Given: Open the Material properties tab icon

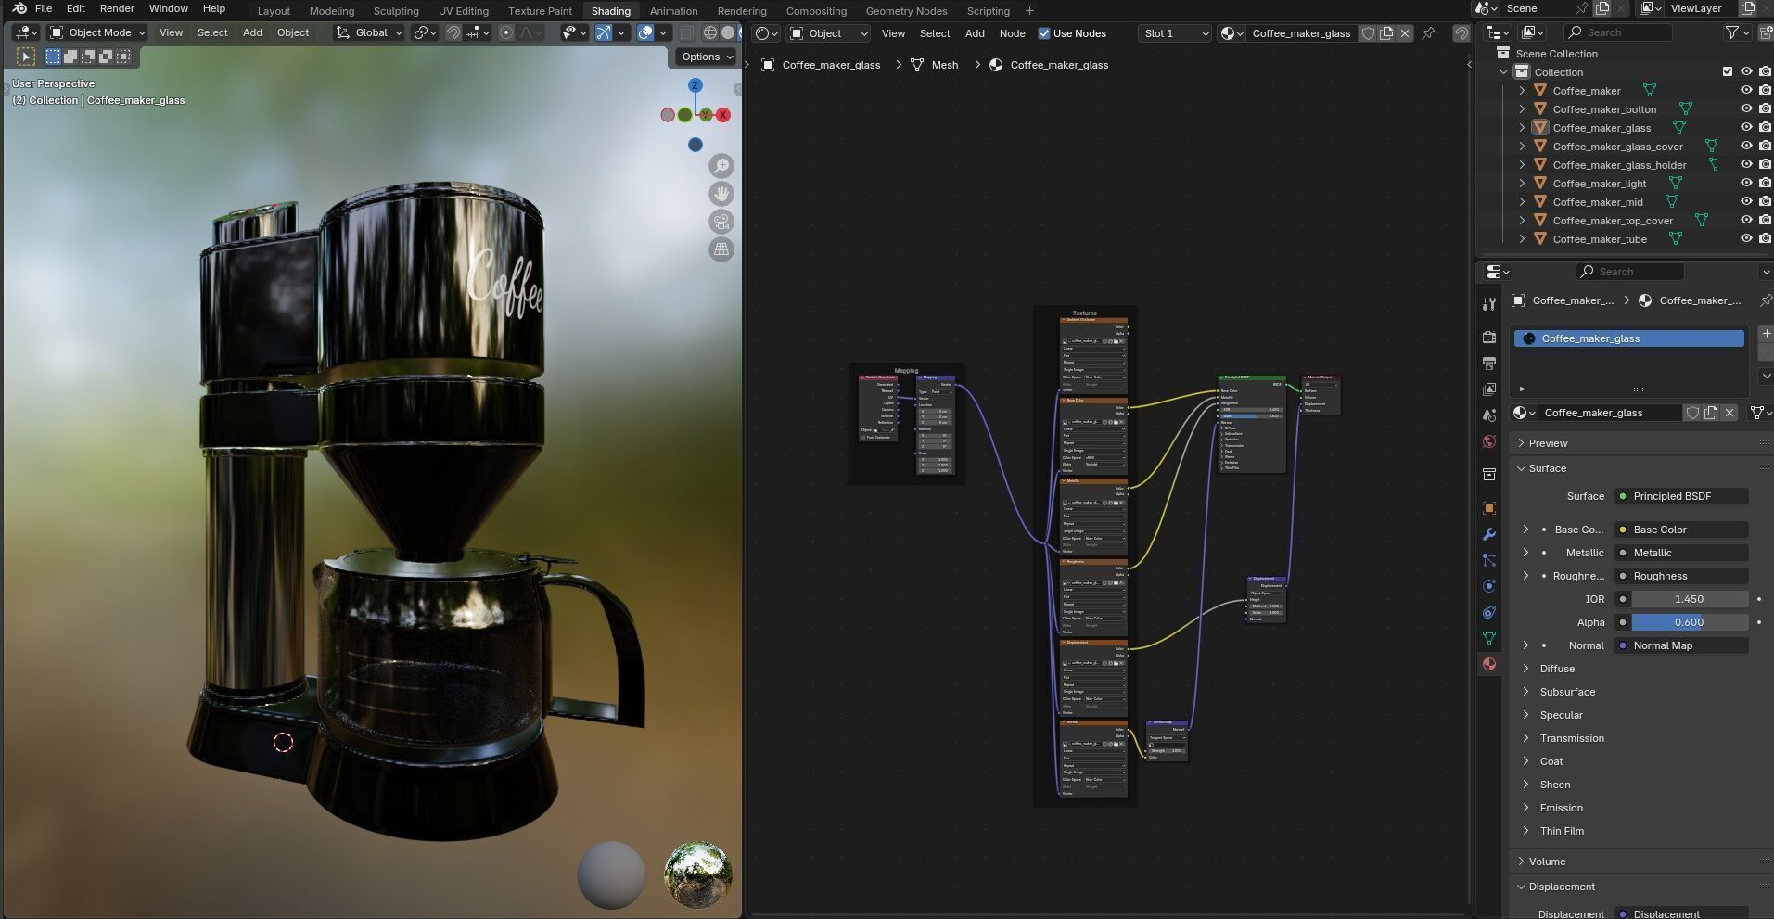Looking at the screenshot, I should coord(1489,664).
